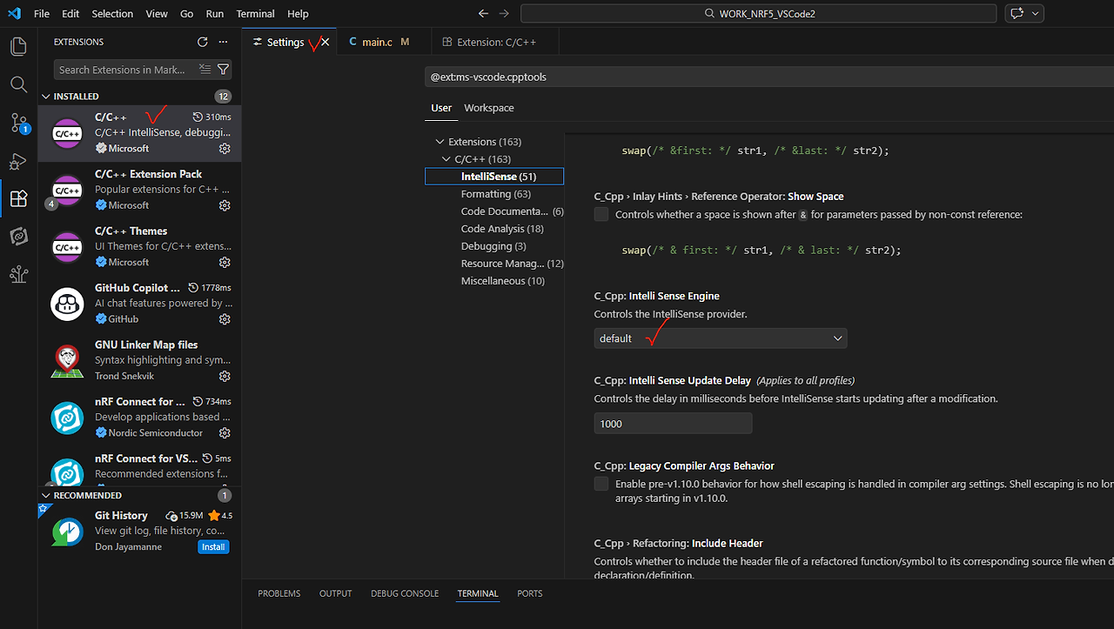Open manage gear for GNU Linker Map files
This screenshot has height=629, width=1114.
click(x=225, y=376)
